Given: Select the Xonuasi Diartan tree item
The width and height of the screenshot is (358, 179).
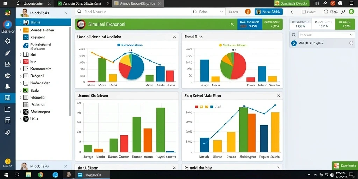Looking at the screenshot, I should (42, 30).
